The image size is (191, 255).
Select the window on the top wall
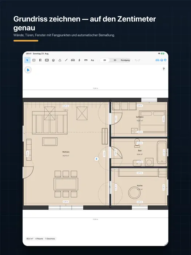149,100
